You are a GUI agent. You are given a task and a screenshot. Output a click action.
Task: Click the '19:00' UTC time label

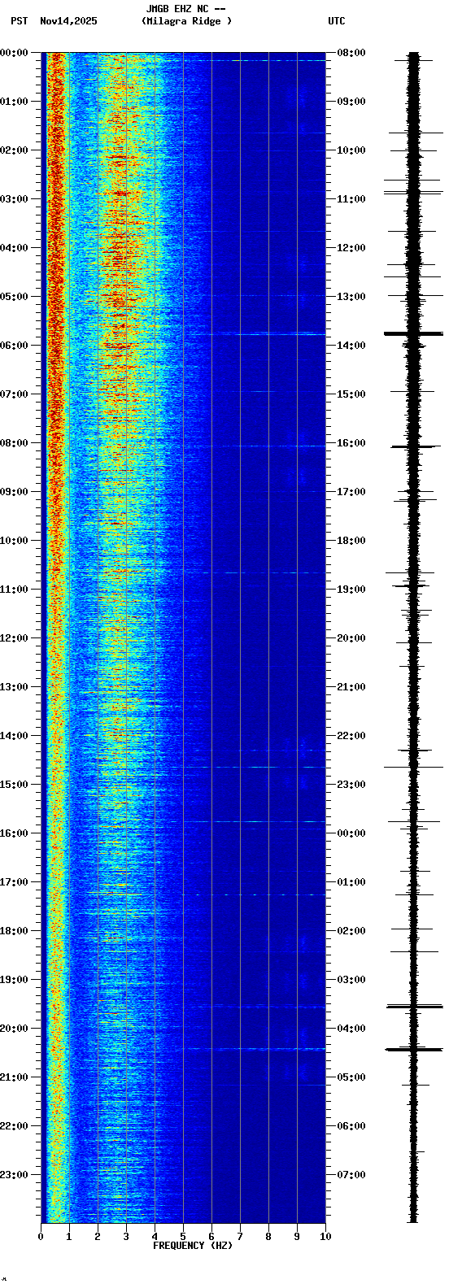351,590
